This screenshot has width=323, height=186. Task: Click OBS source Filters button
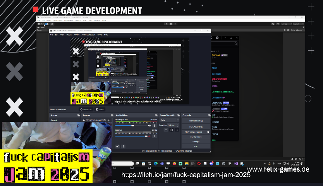tap(100, 109)
